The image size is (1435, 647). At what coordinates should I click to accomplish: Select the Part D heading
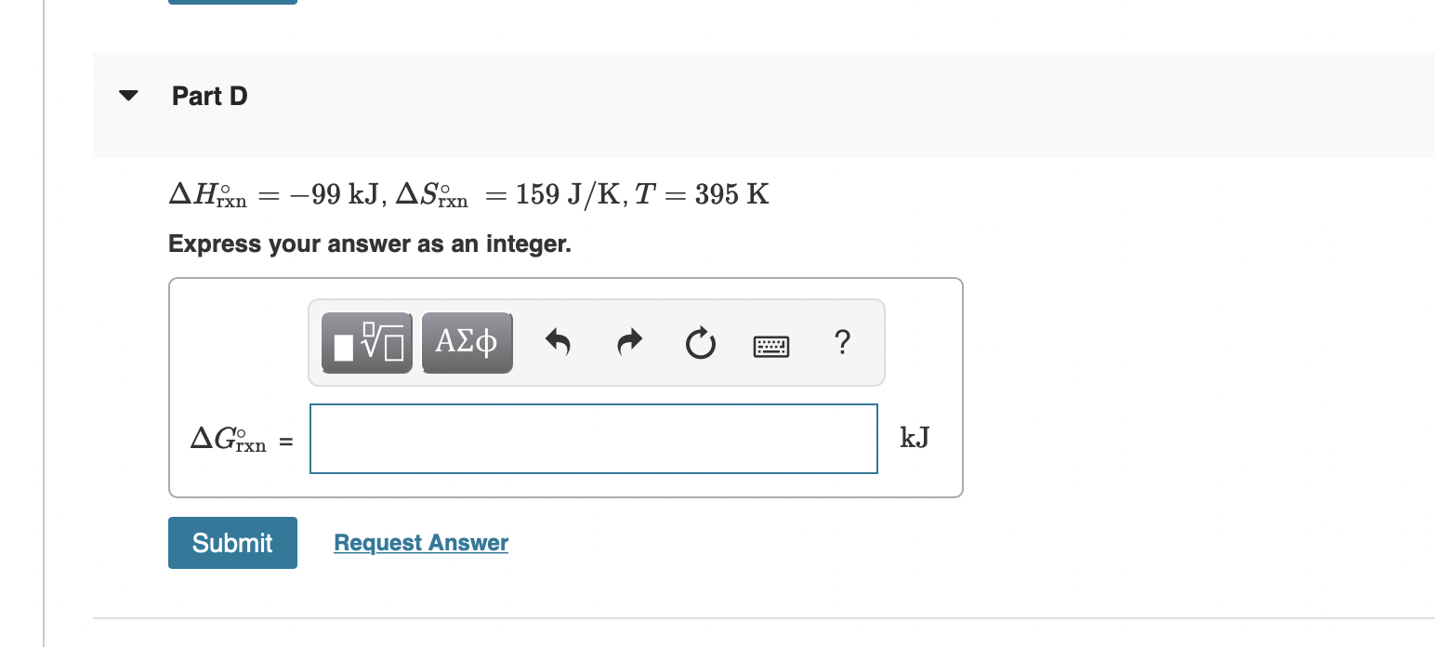point(209,95)
